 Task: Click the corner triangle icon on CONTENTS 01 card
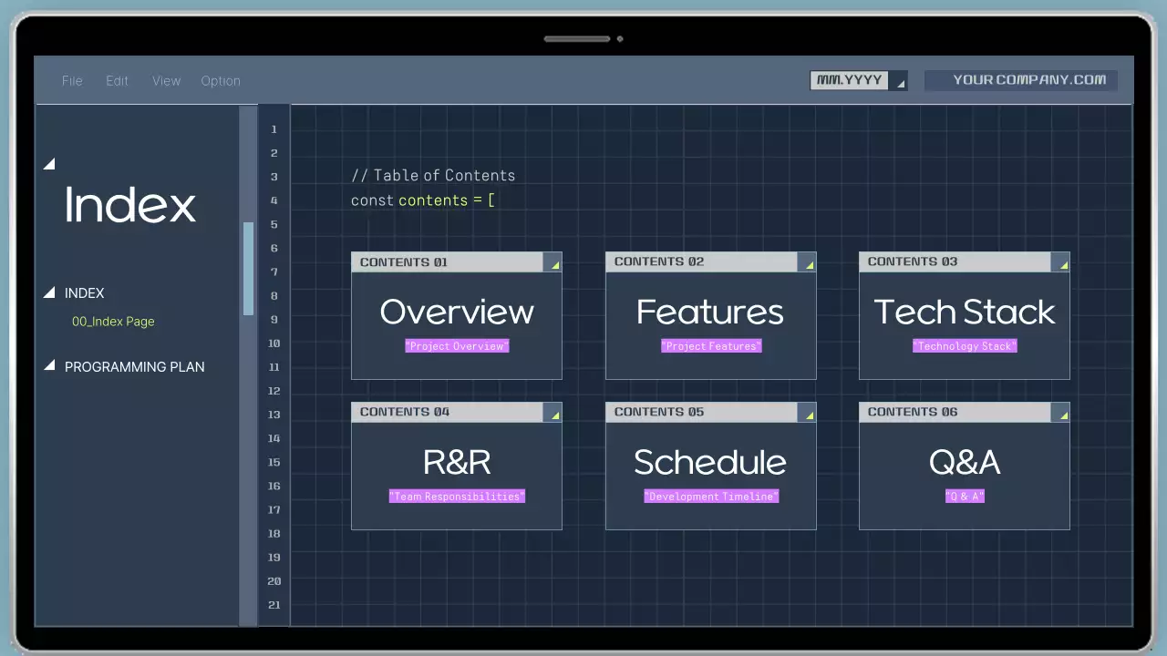click(x=554, y=264)
